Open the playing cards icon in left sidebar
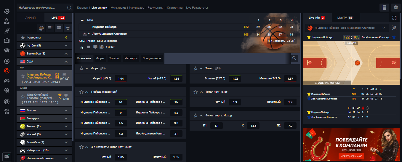402x162 pixels. click(7, 51)
